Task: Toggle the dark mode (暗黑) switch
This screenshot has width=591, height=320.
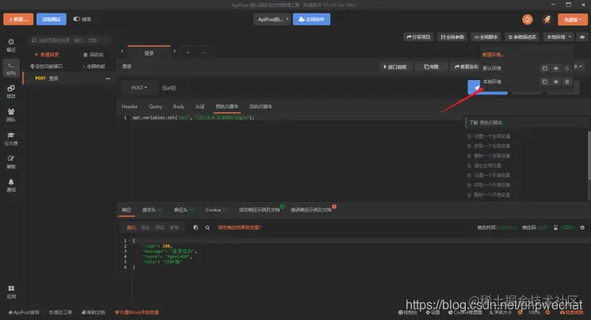Action: pyautogui.click(x=77, y=19)
